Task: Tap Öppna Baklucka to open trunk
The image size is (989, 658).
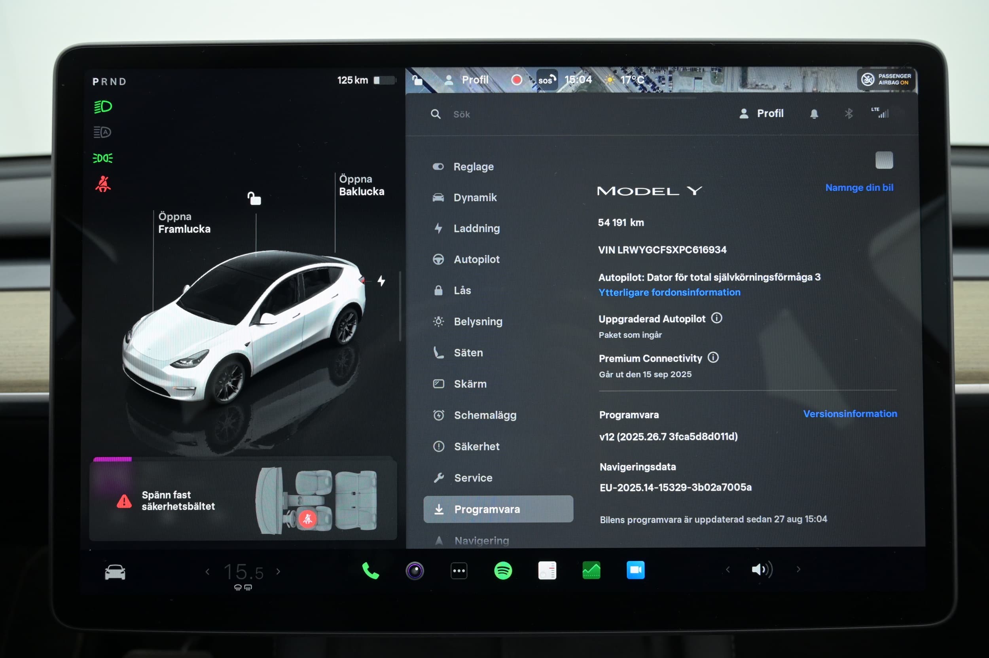Action: click(x=361, y=185)
